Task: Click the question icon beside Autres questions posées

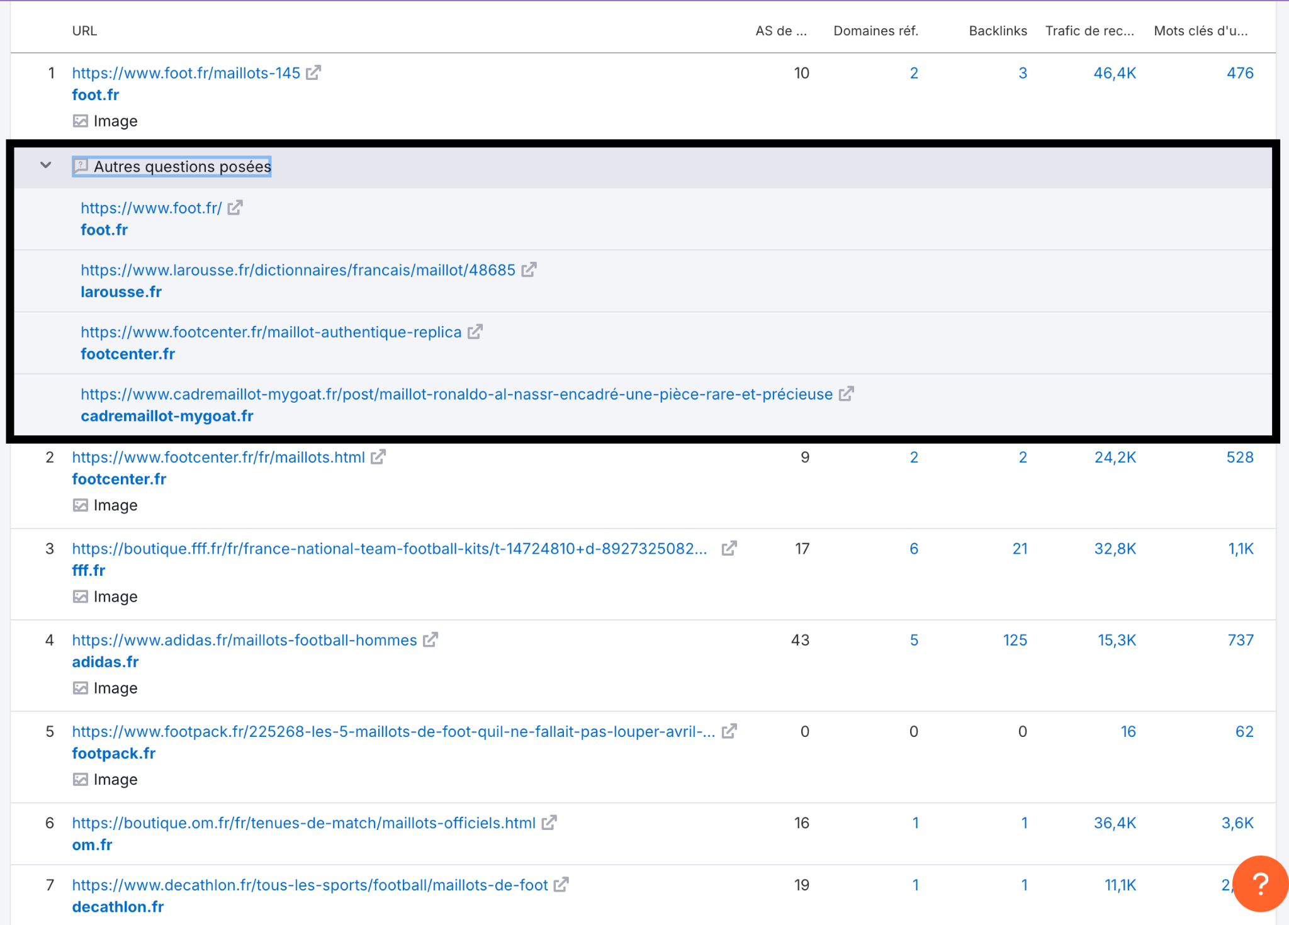Action: pos(81,166)
